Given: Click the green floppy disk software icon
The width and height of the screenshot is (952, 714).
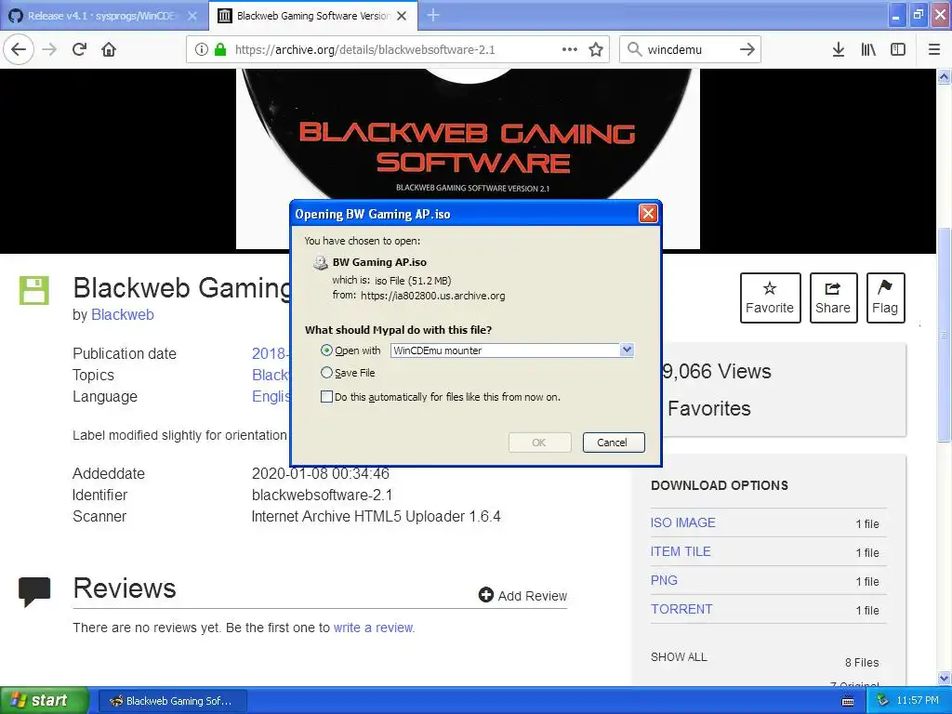Looking at the screenshot, I should coord(34,290).
